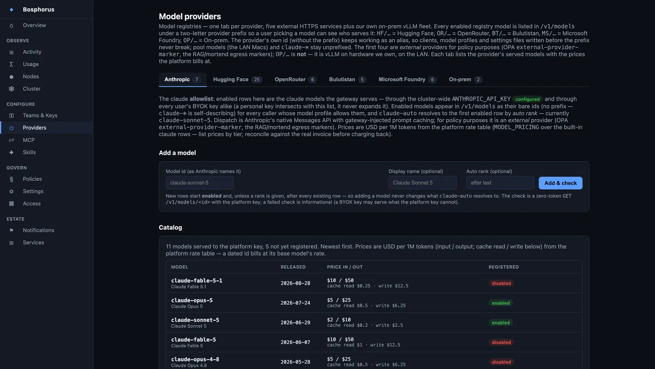
Task: Navigate to Nodes
Action: point(46,76)
